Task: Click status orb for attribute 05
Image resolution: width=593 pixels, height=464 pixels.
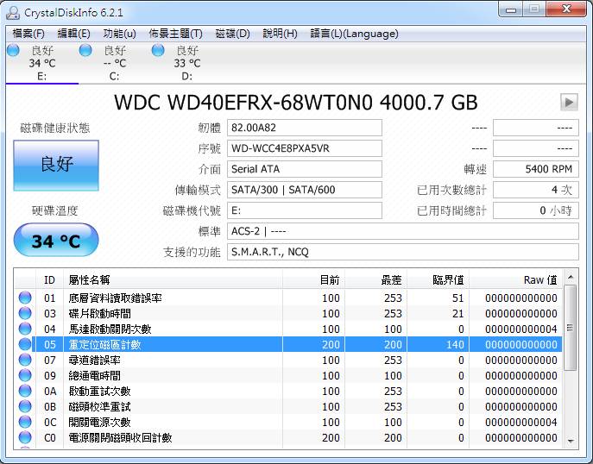Action: pyautogui.click(x=25, y=344)
